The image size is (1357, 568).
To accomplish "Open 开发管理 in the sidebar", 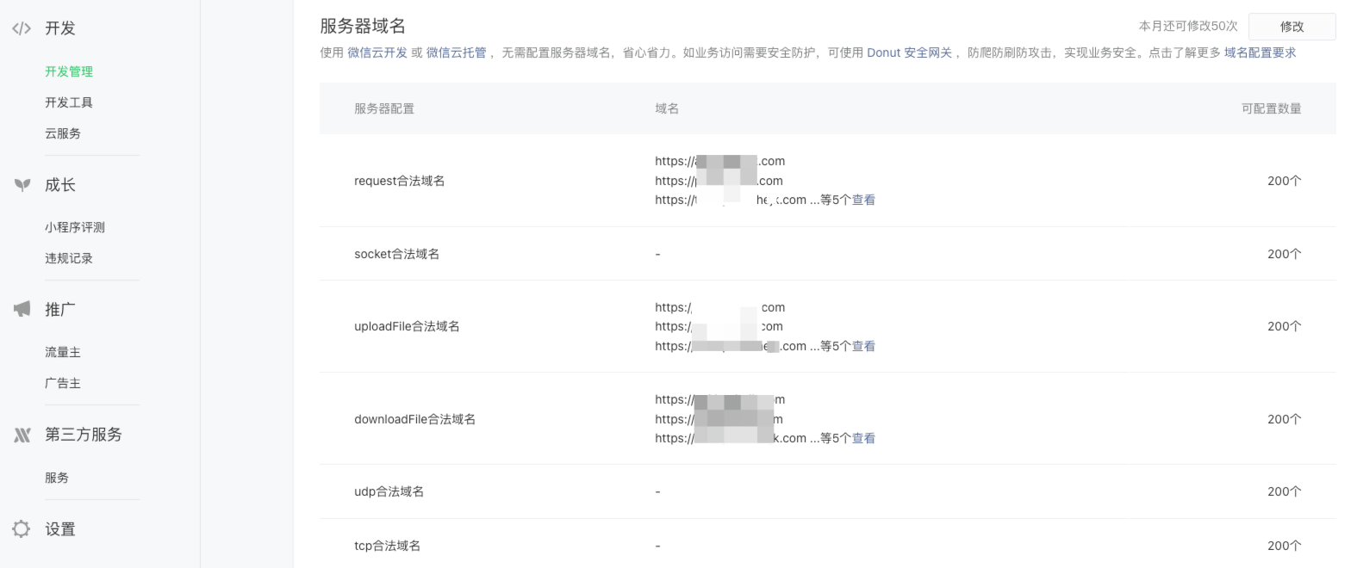I will (69, 71).
